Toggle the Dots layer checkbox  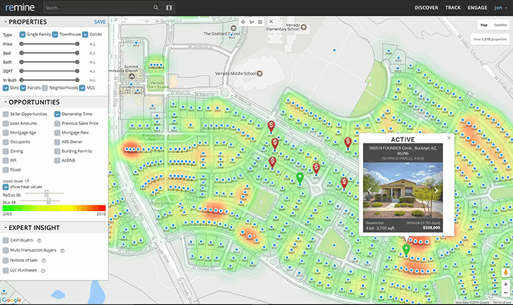(6, 88)
